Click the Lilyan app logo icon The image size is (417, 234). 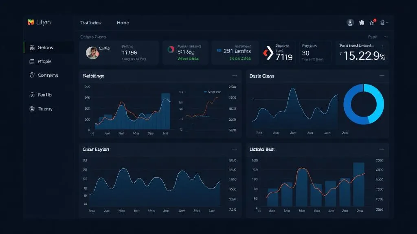point(31,22)
